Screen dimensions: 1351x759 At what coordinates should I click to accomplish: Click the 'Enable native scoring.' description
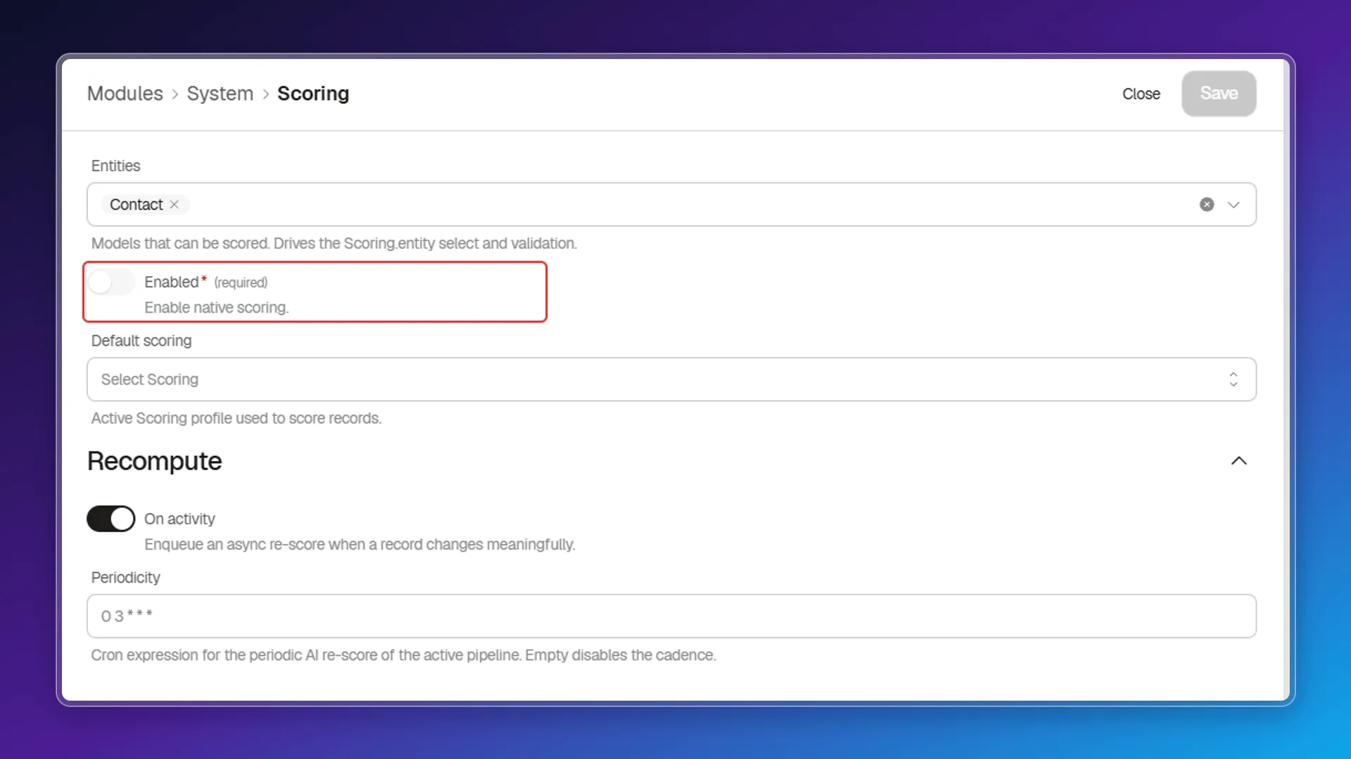tap(217, 308)
